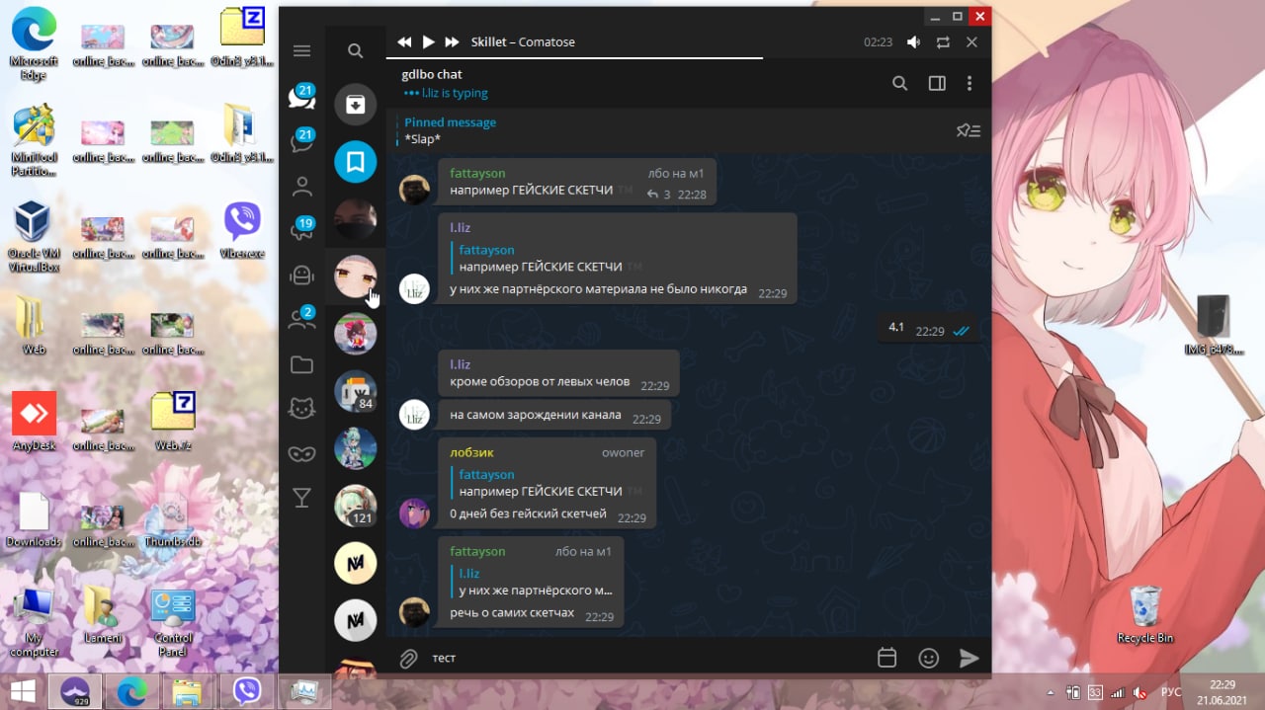Open Saved Messages bookmark chat

(x=355, y=161)
